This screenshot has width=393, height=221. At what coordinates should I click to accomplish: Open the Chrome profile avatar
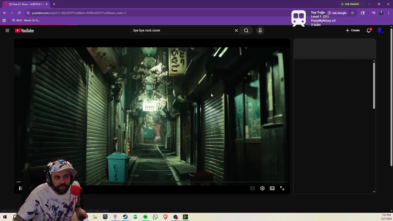coord(381,13)
